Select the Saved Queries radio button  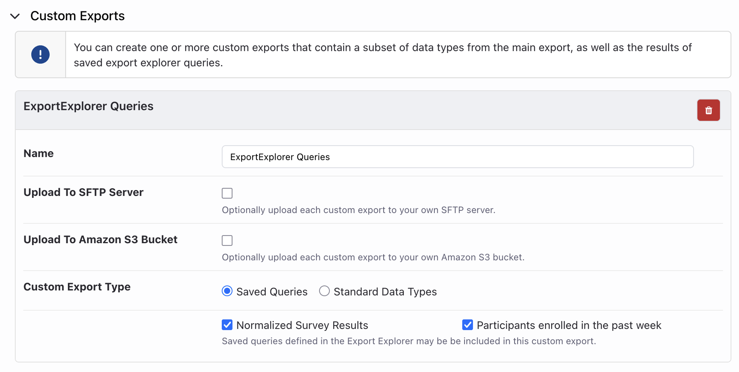pyautogui.click(x=227, y=291)
